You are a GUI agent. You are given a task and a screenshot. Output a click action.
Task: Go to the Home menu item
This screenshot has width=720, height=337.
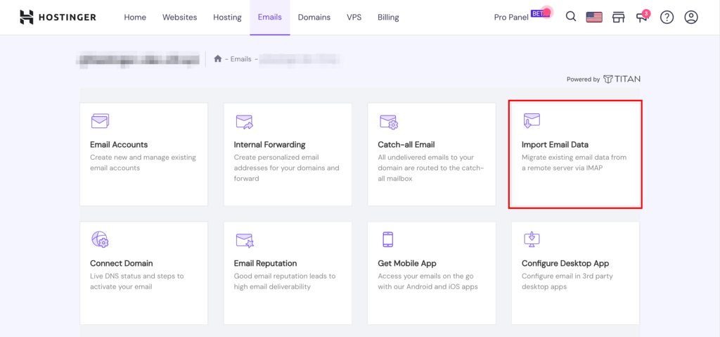pos(135,17)
